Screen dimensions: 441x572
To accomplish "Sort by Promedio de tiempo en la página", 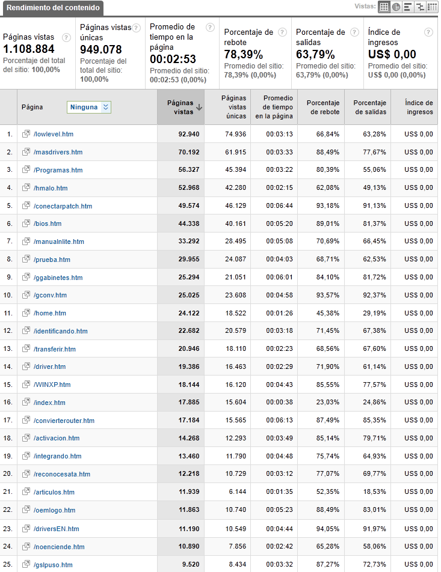I will tap(274, 107).
